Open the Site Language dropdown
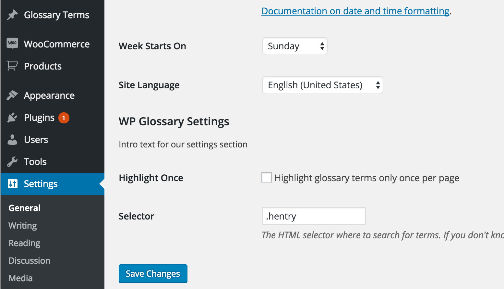 click(322, 85)
